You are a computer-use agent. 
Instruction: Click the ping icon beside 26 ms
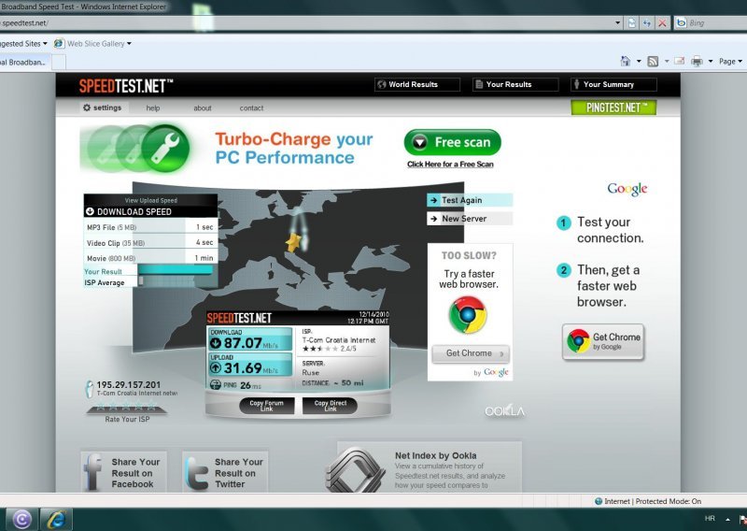click(x=216, y=384)
